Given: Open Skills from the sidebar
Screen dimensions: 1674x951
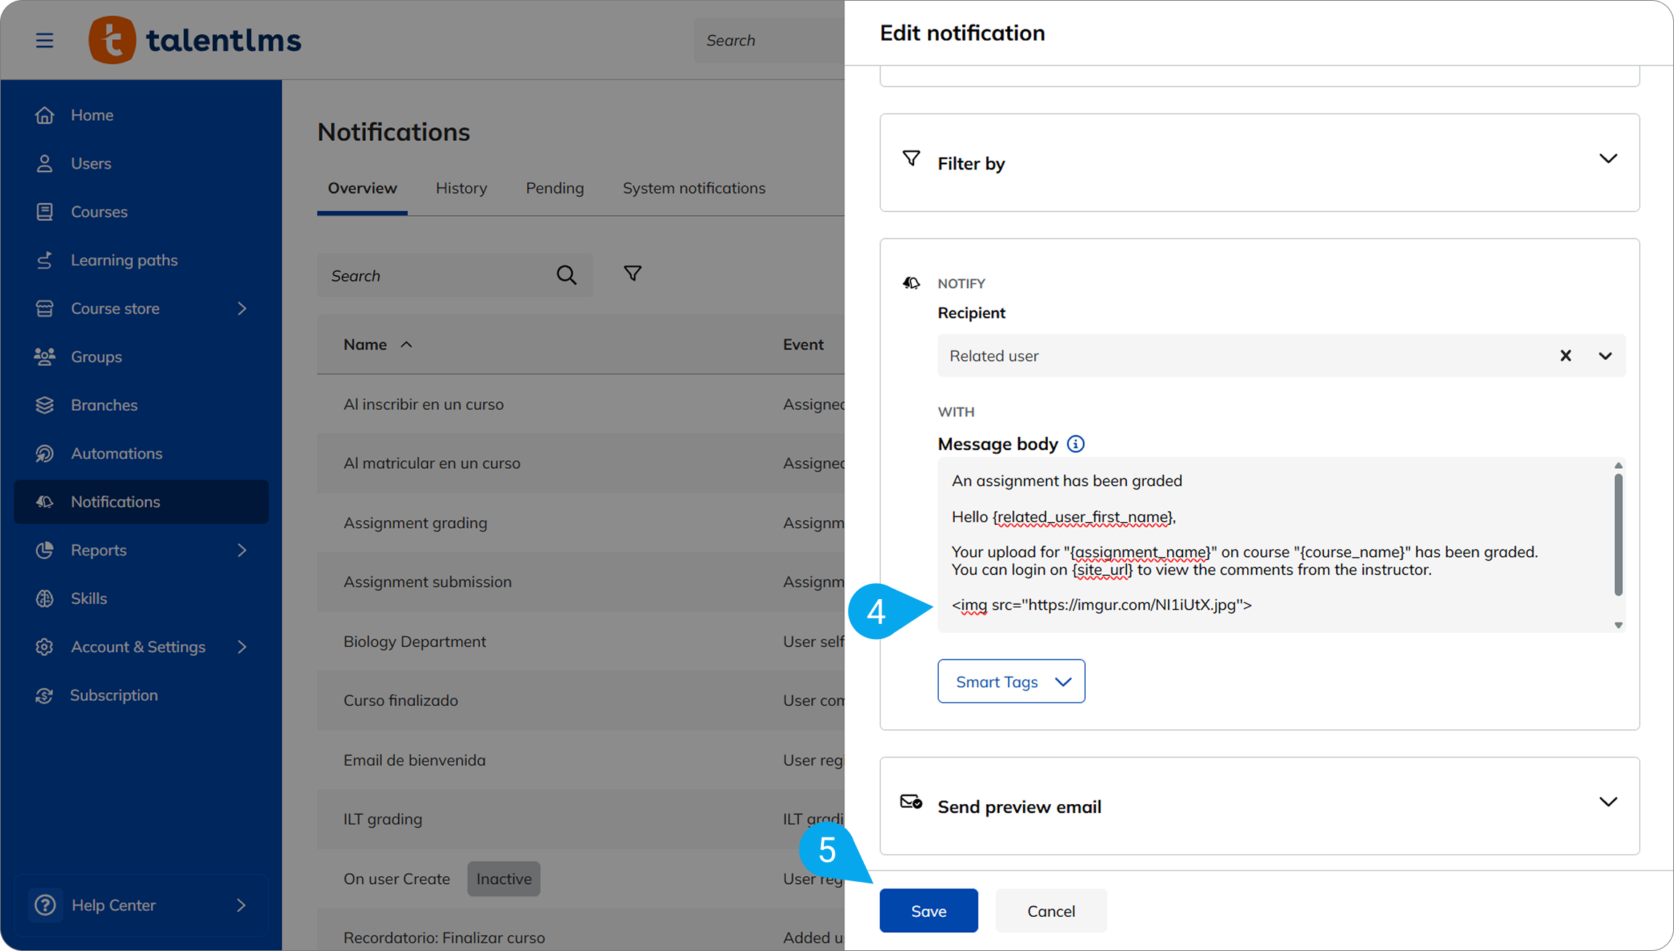Looking at the screenshot, I should point(89,598).
